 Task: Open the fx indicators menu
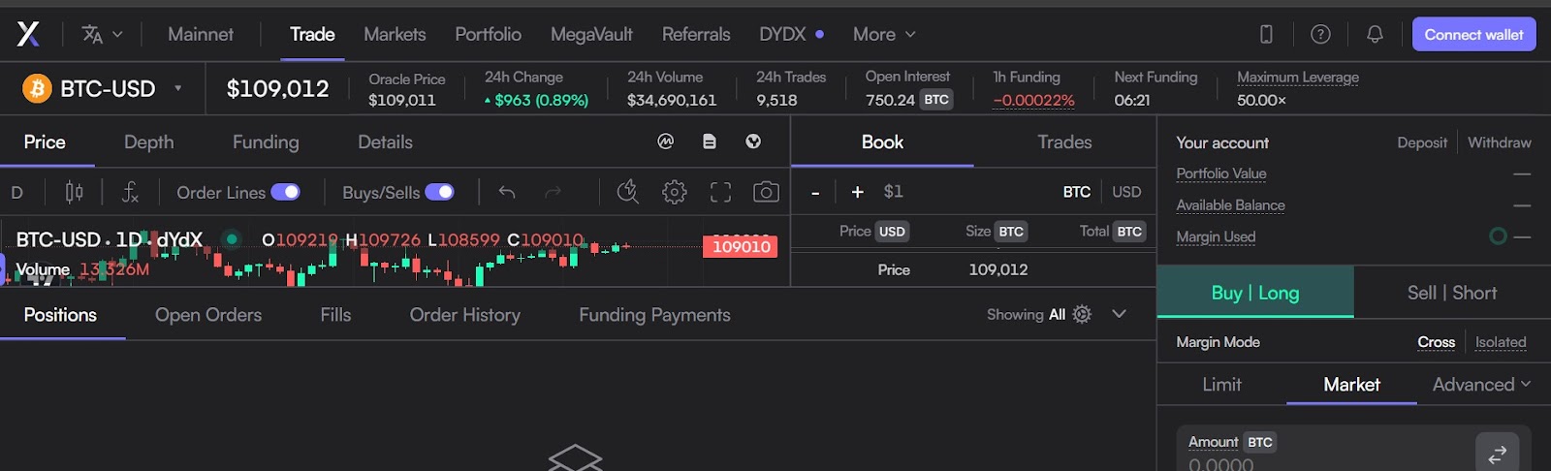tap(130, 193)
